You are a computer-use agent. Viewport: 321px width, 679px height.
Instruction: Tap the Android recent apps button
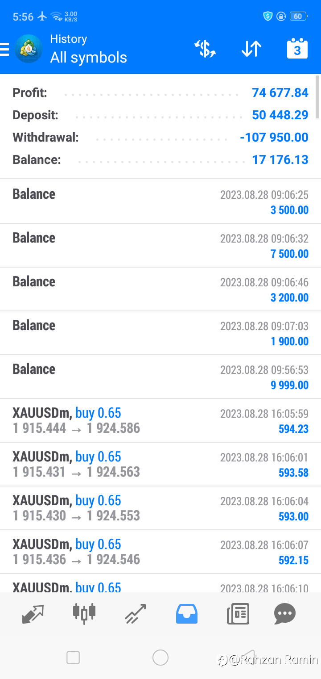pos(73,658)
